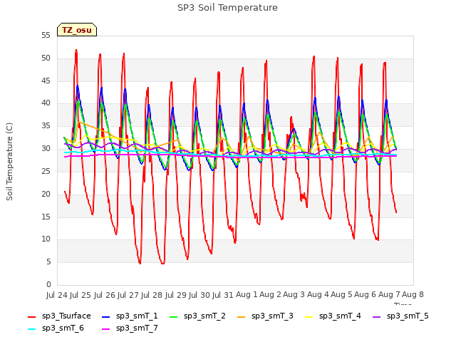The image size is (456, 342).
Task: Click the Jul 27 x-axis date label
Action: (x=128, y=295)
